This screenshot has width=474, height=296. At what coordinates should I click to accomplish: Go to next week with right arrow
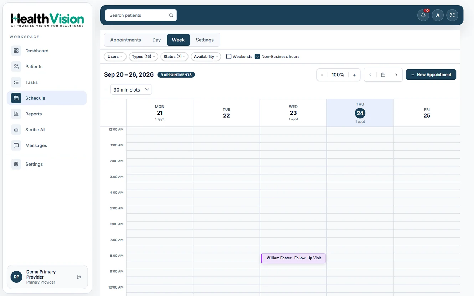pos(396,75)
